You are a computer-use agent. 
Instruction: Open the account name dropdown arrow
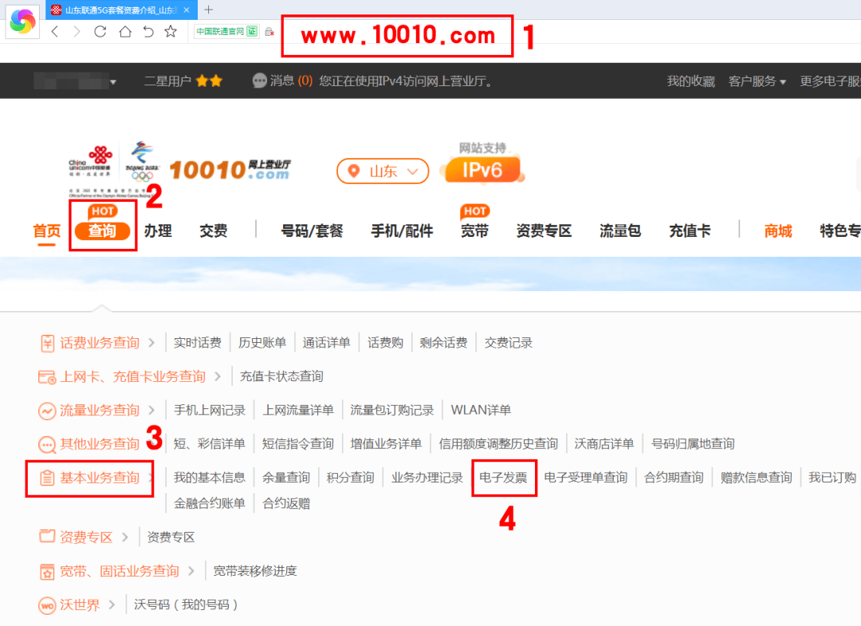(112, 82)
